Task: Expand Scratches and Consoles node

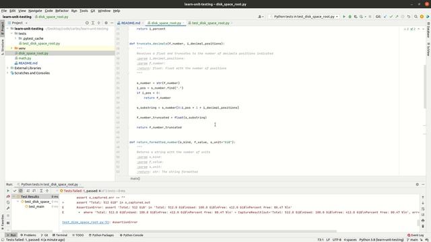Action: coord(7,73)
